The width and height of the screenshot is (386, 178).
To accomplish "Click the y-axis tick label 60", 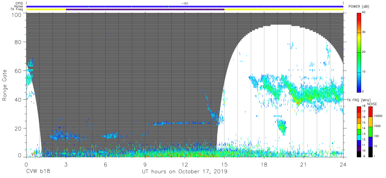I will click(18, 71).
